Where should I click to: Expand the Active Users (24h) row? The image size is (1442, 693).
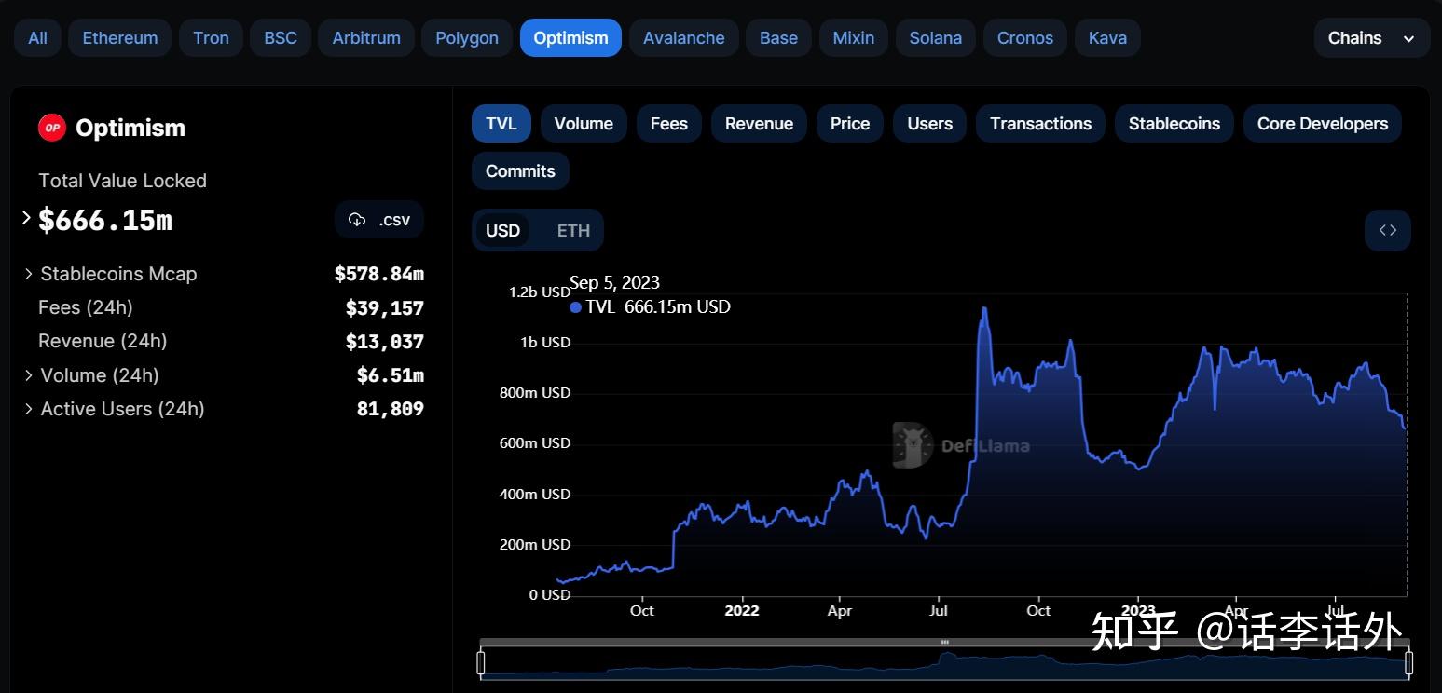coord(29,409)
